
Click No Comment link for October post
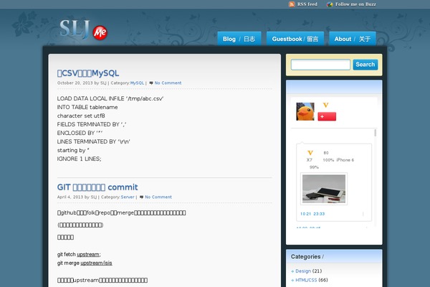pyautogui.click(x=168, y=83)
